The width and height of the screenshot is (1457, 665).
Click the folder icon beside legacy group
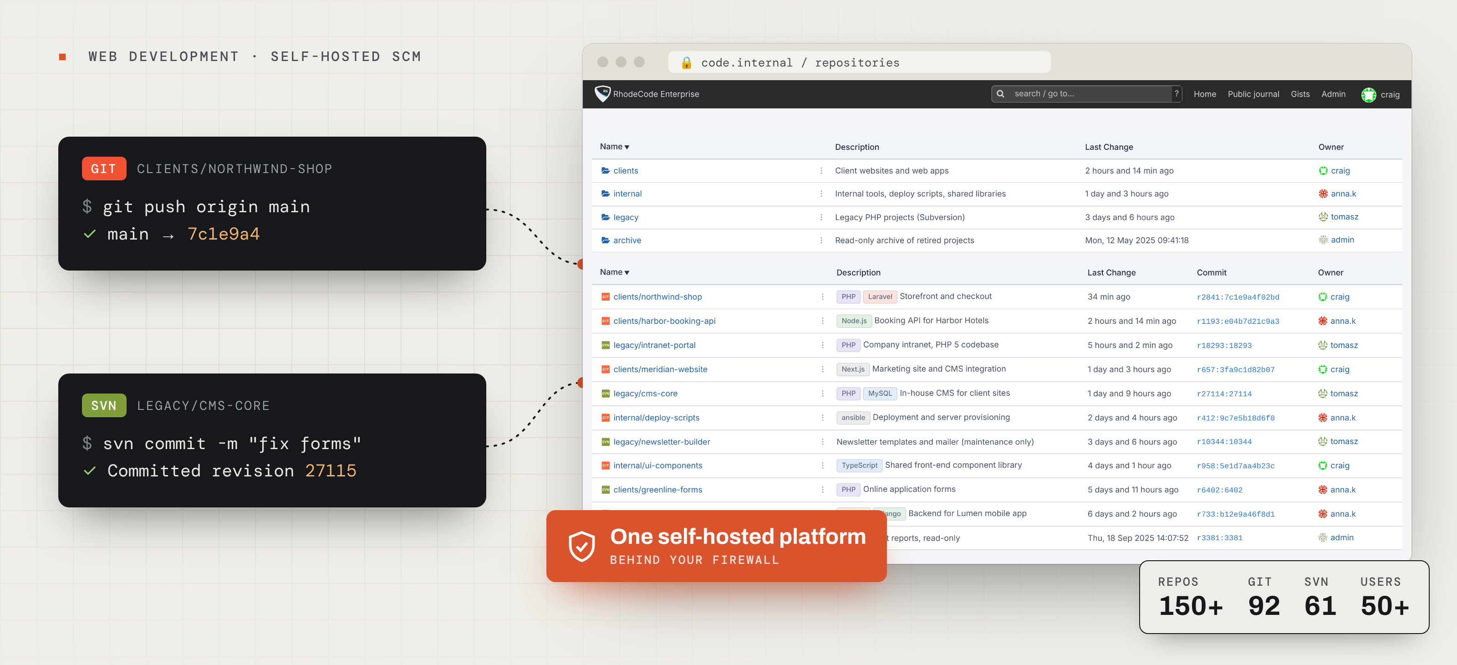point(605,217)
